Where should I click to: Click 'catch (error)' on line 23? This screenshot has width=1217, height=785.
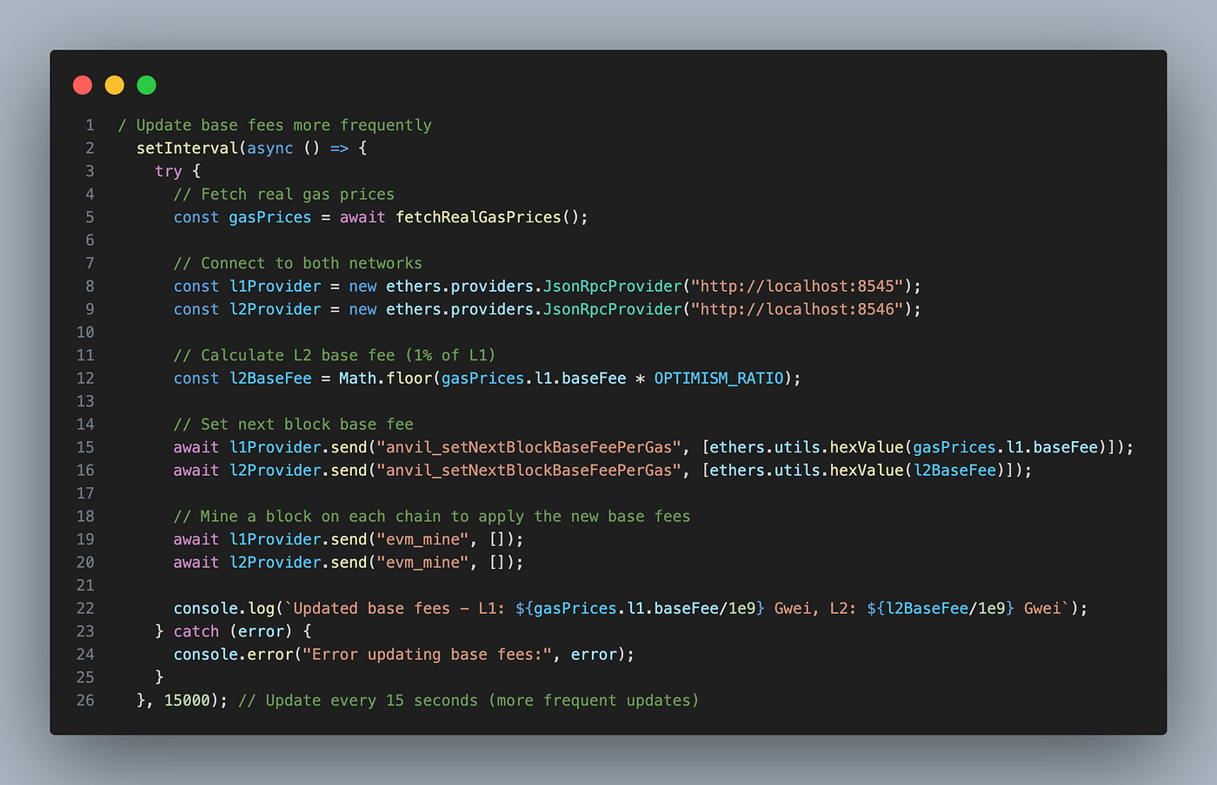point(233,631)
